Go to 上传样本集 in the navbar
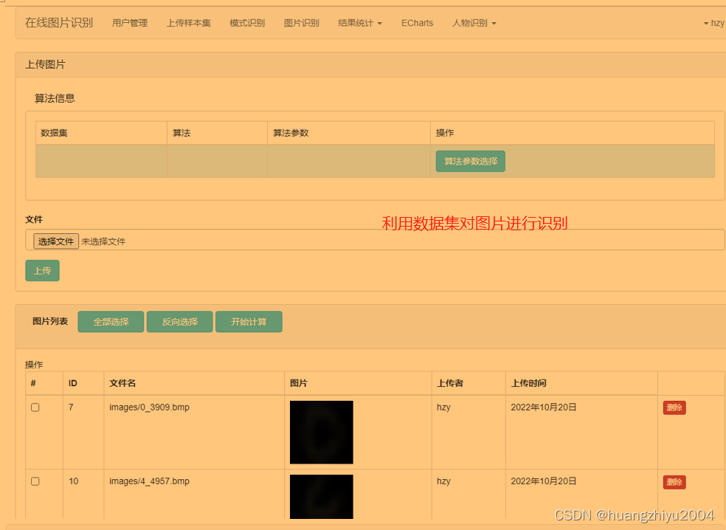 188,23
